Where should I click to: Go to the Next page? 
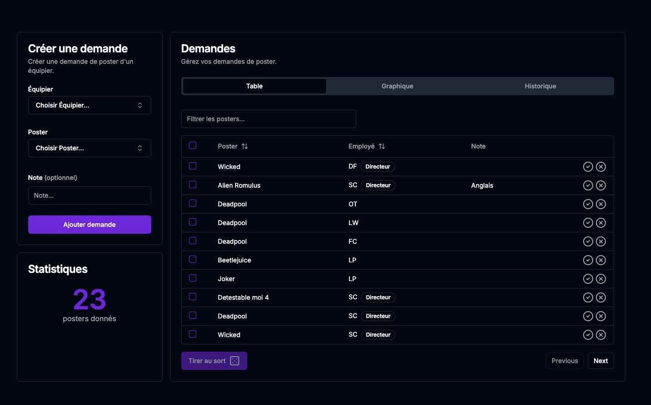(x=600, y=361)
